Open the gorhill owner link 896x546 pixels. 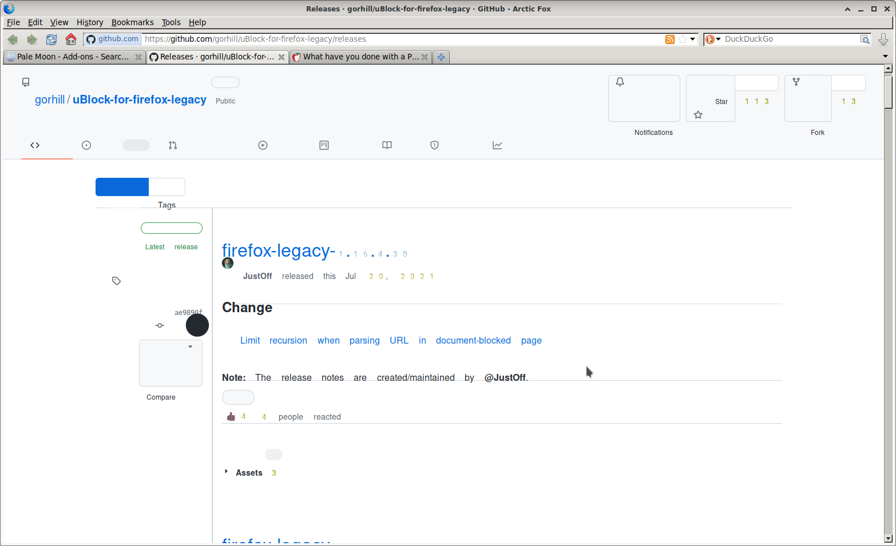[x=50, y=99]
